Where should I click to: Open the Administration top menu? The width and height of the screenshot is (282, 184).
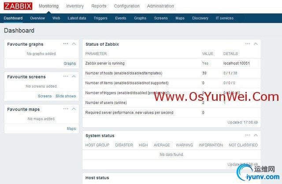coord(160,6)
